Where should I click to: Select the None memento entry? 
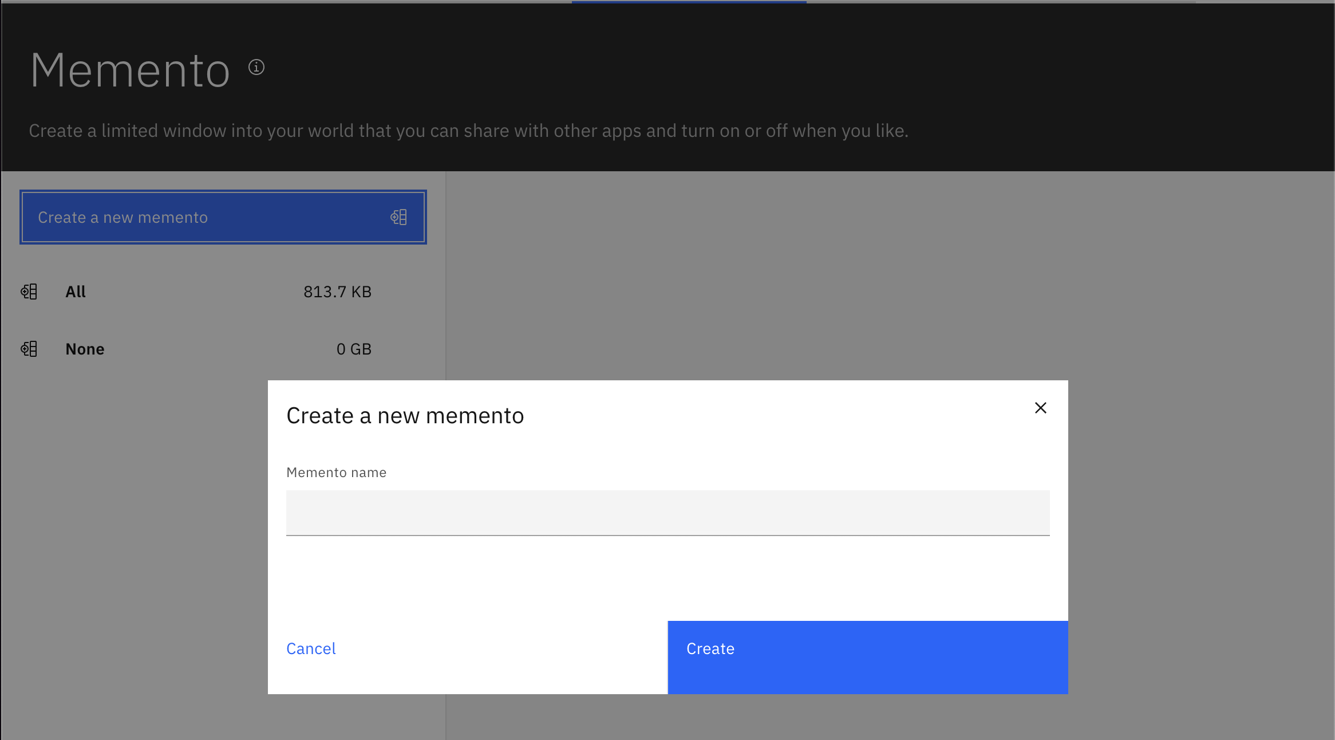85,349
